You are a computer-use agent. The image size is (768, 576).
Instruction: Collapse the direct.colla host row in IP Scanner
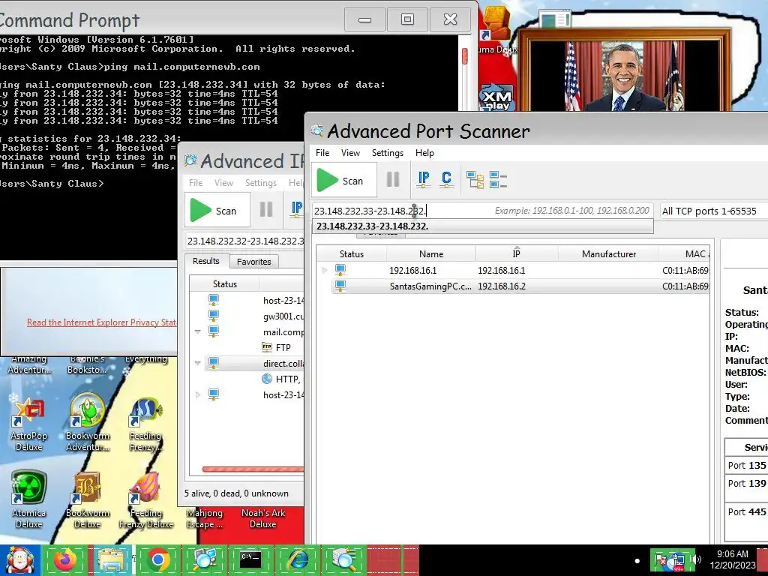197,364
